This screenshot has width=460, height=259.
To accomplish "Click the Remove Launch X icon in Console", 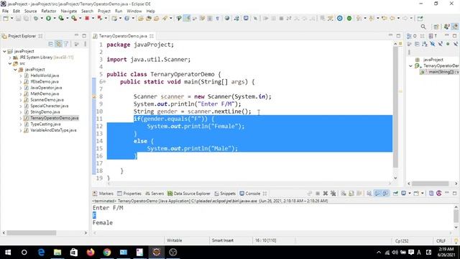I will (x=326, y=194).
